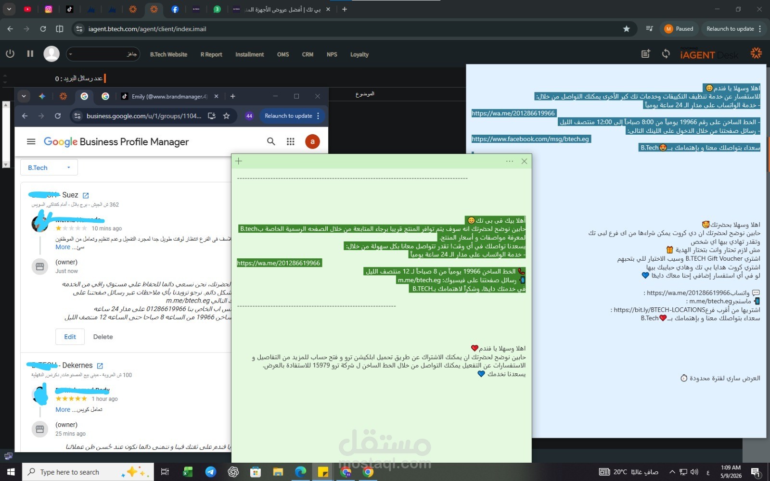Click the wa.me link in the green sticky note
The image size is (770, 481).
279,263
